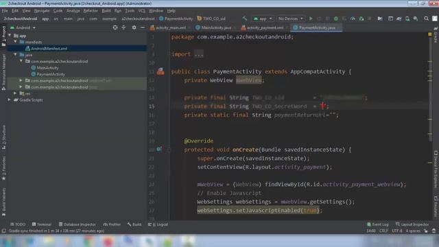
Task: Hide the Project panel with minus icon
Action: (143, 27)
